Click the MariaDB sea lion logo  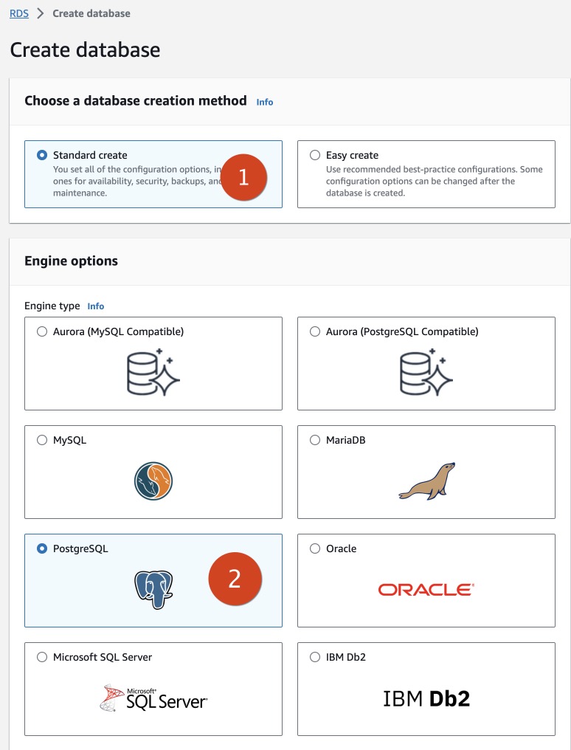(426, 481)
